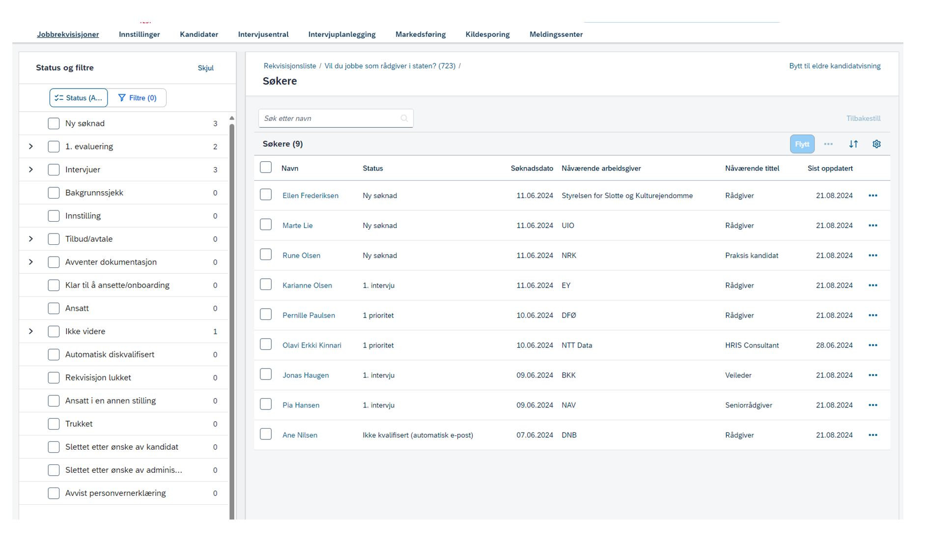Tick the Bakgrunnssjekk status checkbox
929x549 pixels.
pos(54,193)
